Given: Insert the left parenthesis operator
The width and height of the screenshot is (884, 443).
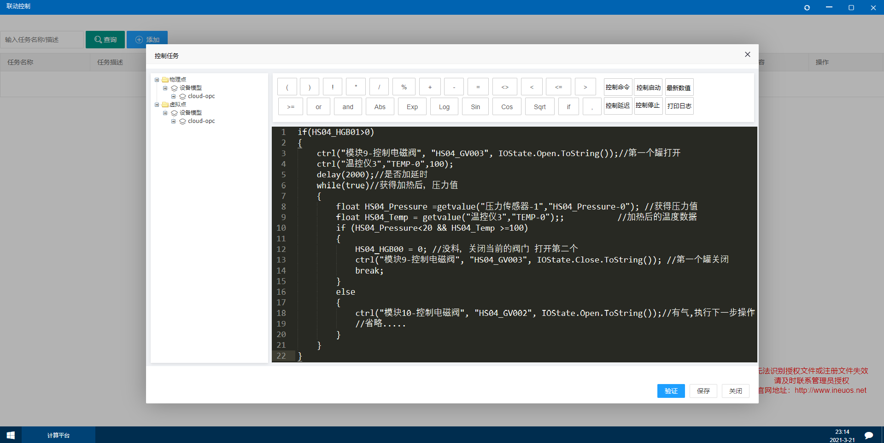Looking at the screenshot, I should point(287,87).
